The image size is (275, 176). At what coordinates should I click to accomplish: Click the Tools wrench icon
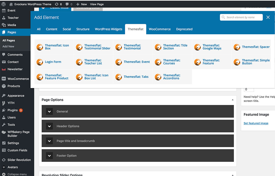click(x=4, y=125)
